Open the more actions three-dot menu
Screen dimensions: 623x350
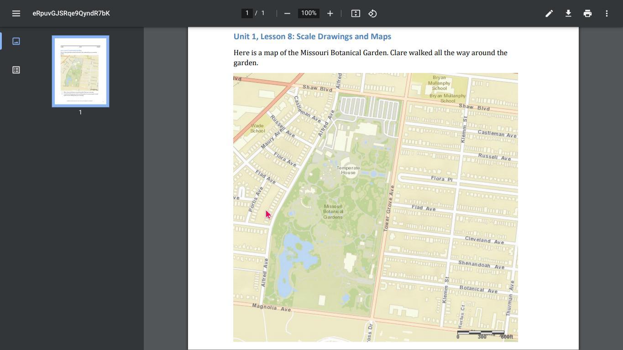click(607, 13)
